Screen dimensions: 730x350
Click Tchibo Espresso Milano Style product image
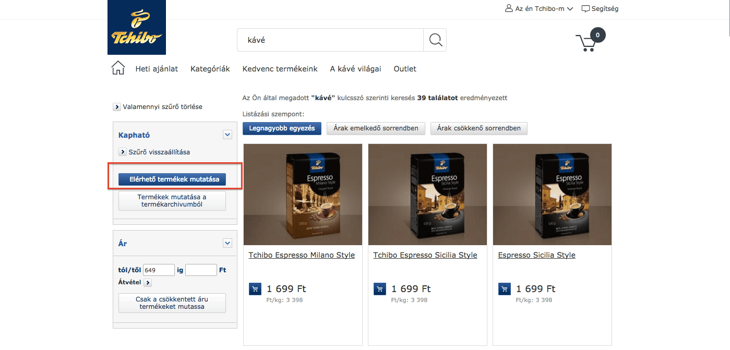pos(303,195)
